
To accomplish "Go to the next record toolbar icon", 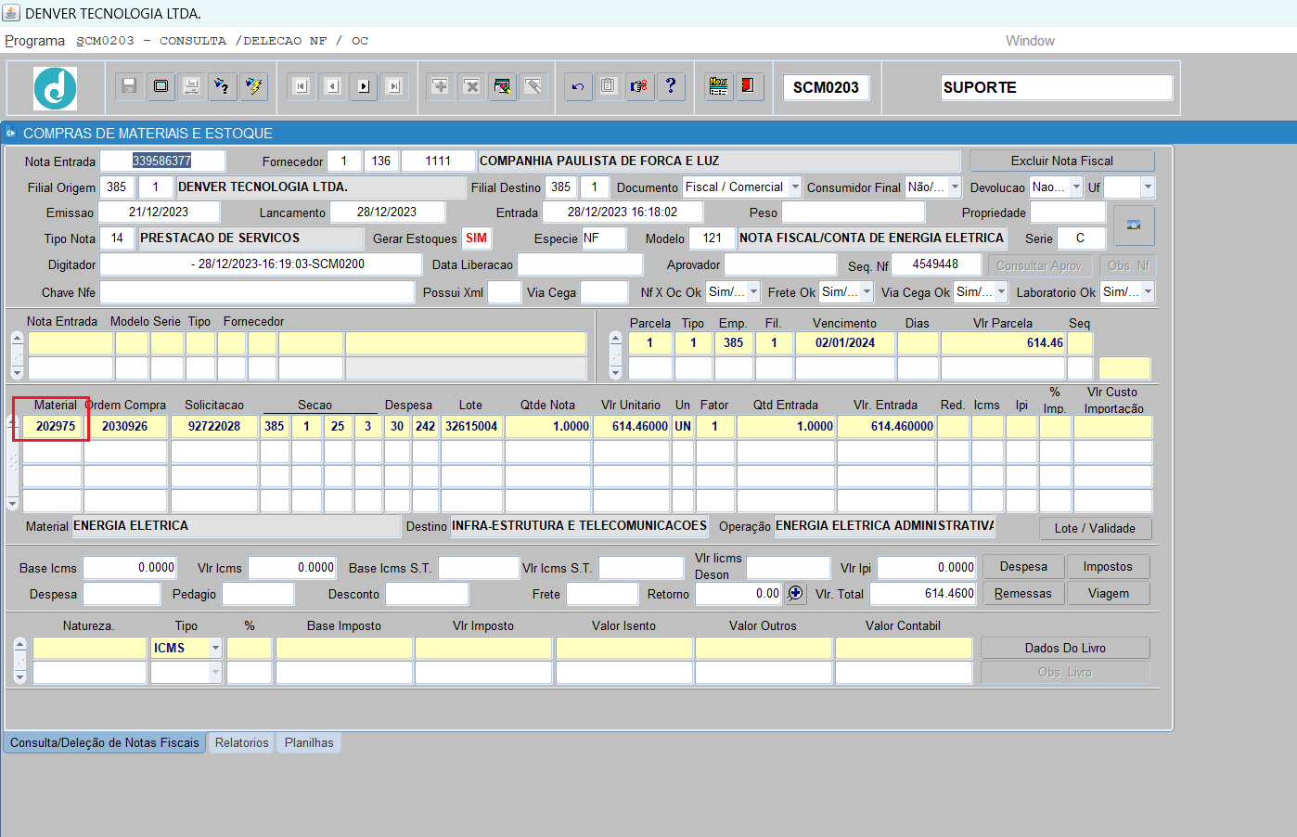I will pyautogui.click(x=364, y=86).
